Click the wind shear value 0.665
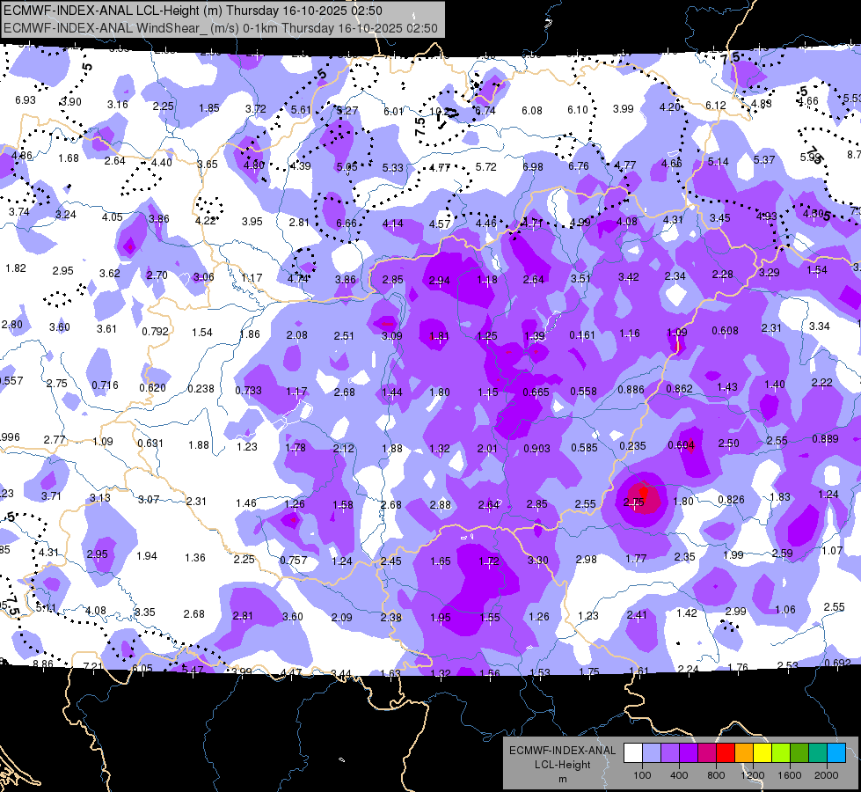 [x=536, y=392]
